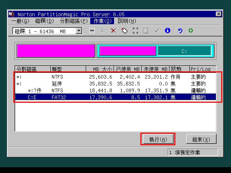Image resolution: width=231 pixels, height=173 pixels.
Task: Click the blue undo arrow icon
Action: [180, 31]
